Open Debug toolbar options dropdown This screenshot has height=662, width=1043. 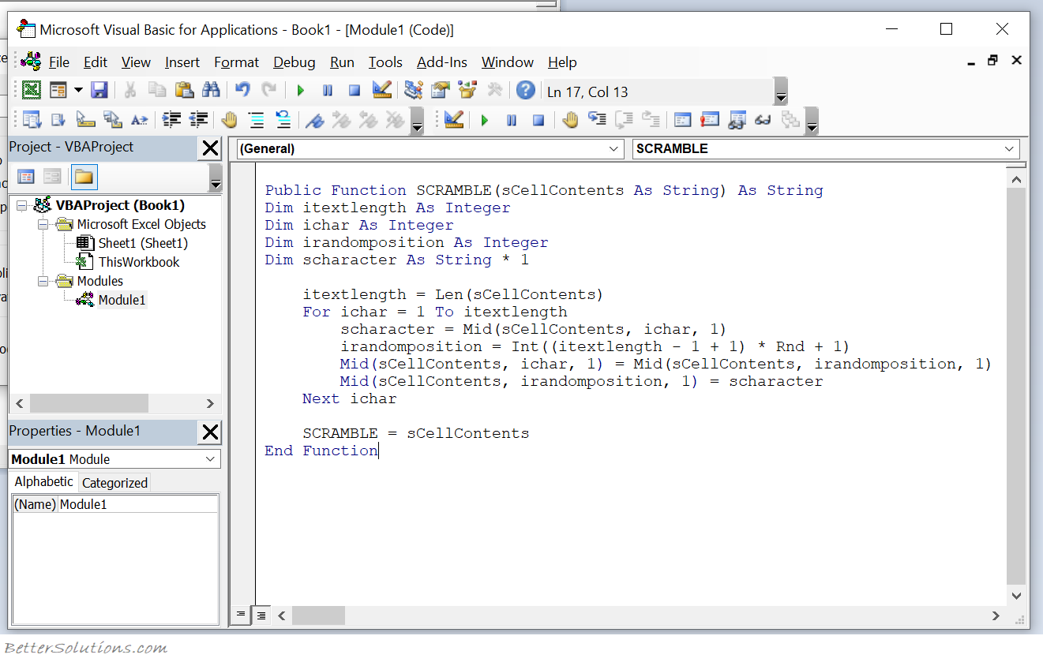click(811, 121)
